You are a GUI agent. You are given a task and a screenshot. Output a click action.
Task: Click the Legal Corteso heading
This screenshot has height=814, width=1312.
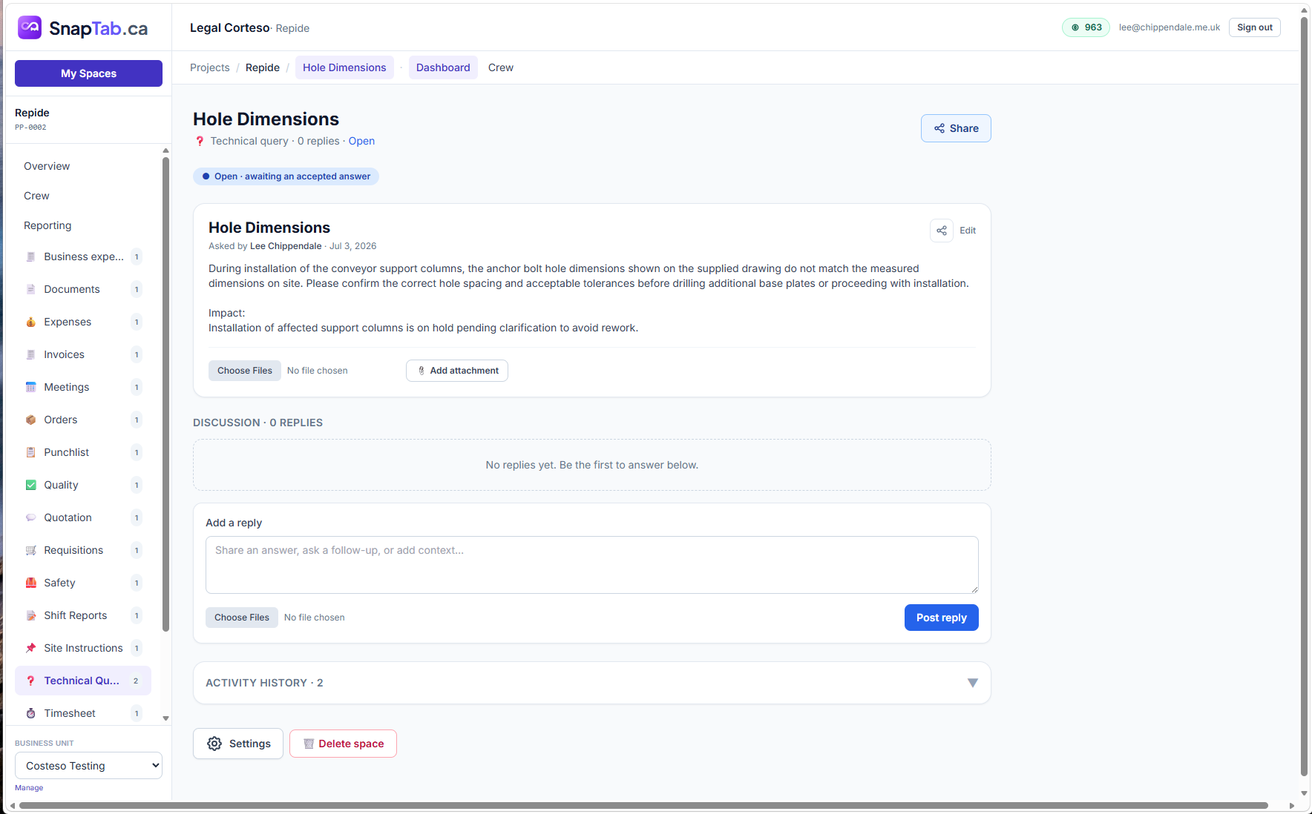coord(229,27)
